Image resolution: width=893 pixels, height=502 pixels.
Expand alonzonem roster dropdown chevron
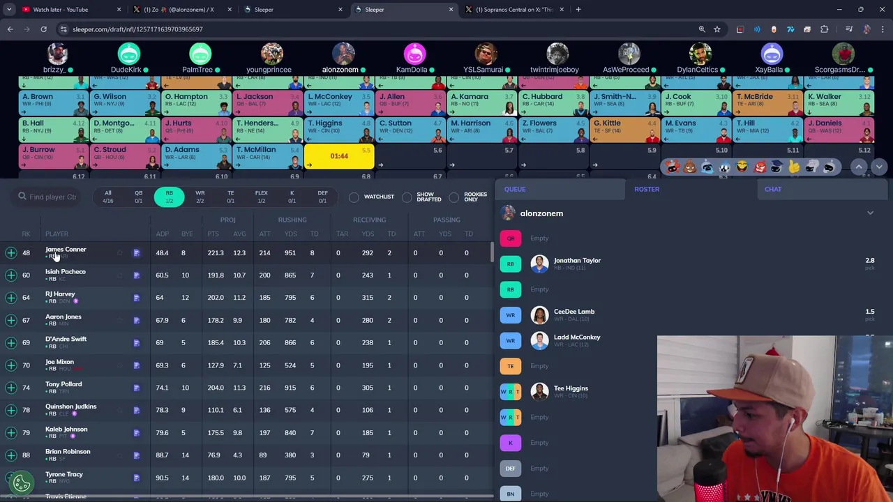pos(870,213)
